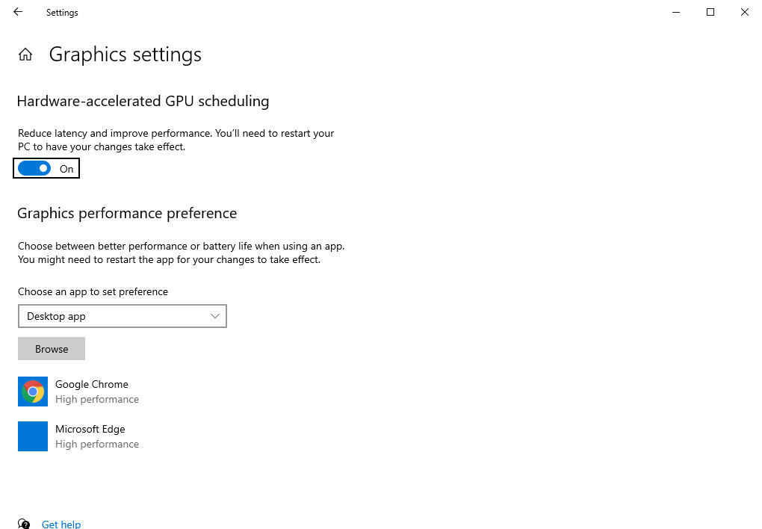762x529 pixels.
Task: Click High performance under Google Chrome
Action: pos(97,399)
